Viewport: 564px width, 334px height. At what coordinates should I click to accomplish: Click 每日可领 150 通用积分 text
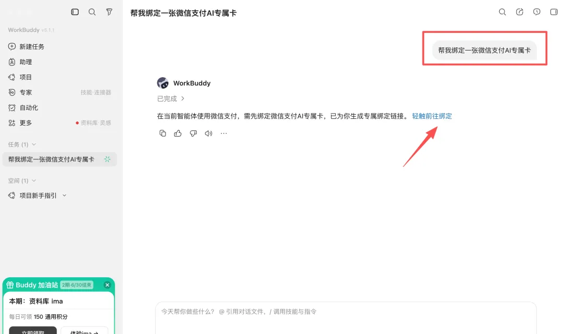coord(38,317)
